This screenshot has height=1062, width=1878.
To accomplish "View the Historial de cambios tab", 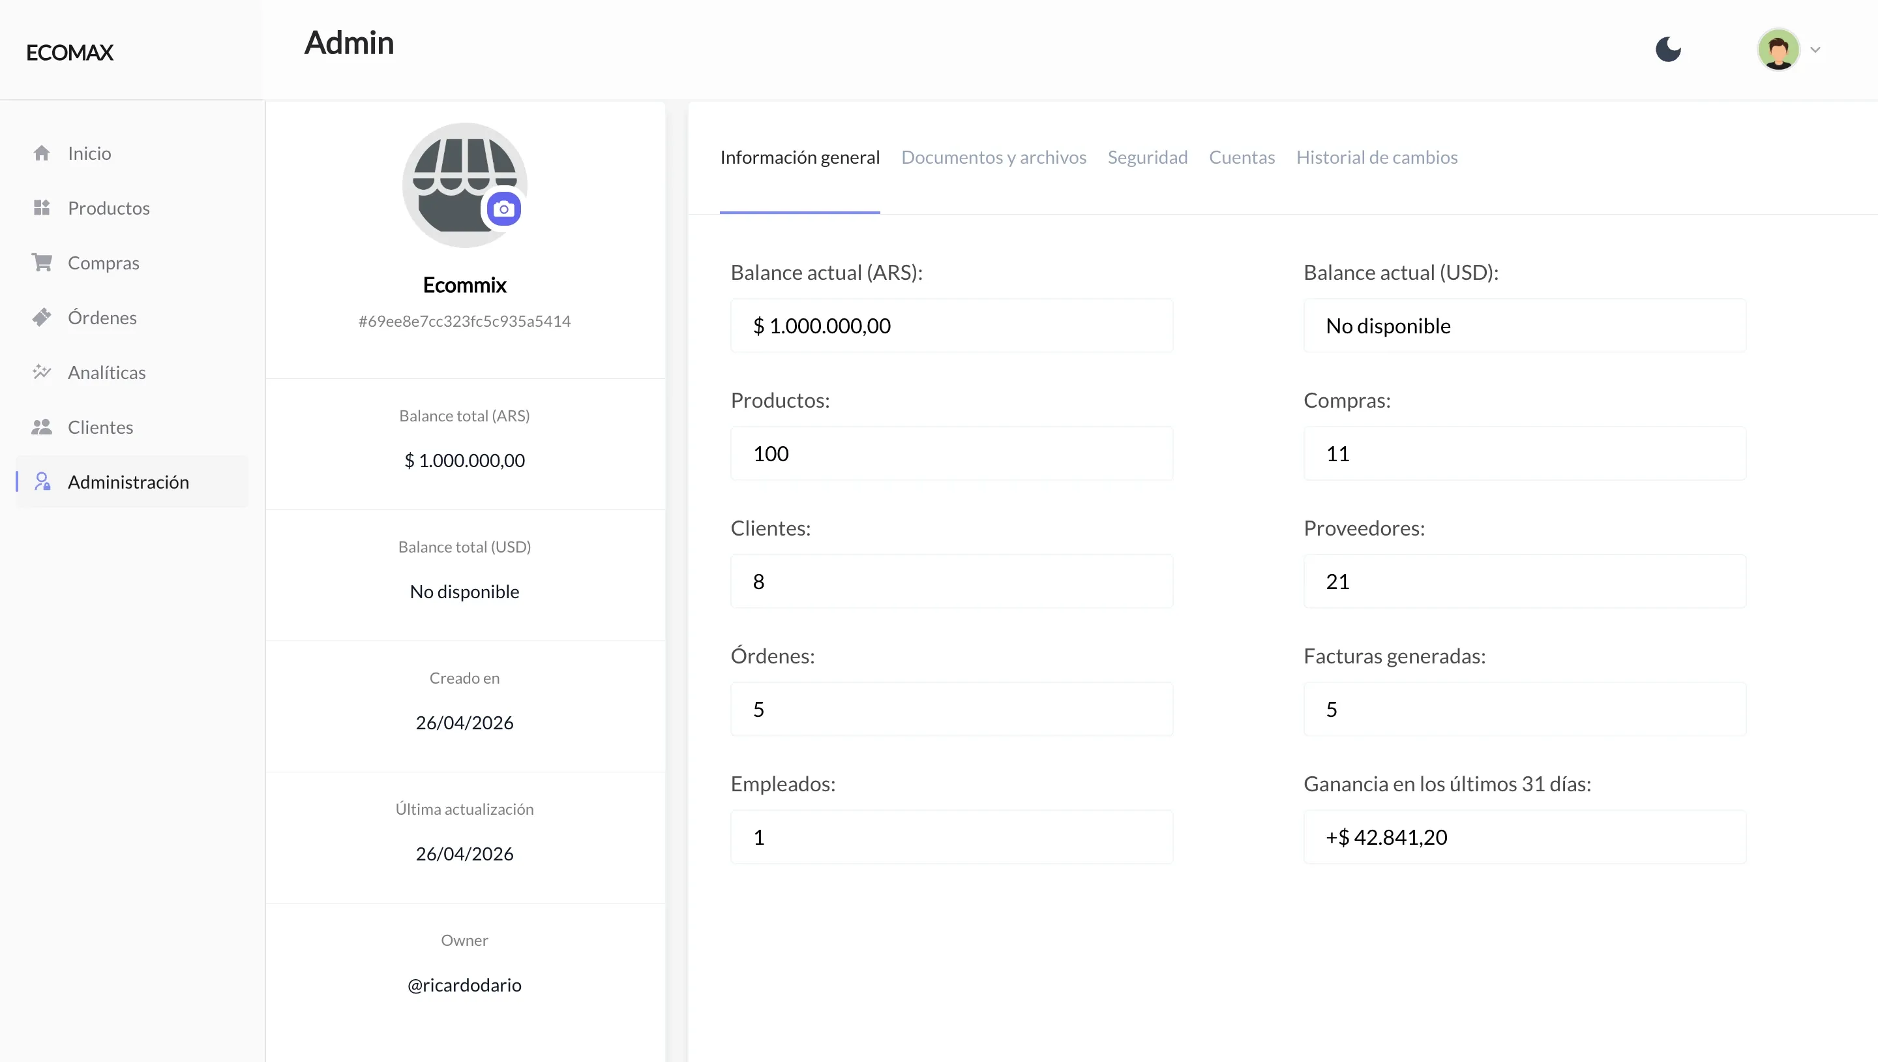I will [1377, 158].
